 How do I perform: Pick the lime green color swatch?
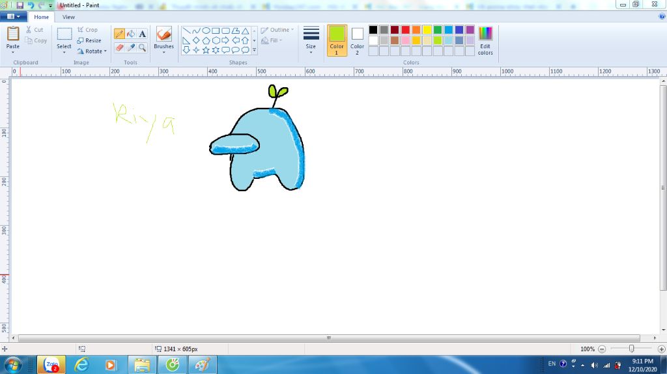[438, 40]
